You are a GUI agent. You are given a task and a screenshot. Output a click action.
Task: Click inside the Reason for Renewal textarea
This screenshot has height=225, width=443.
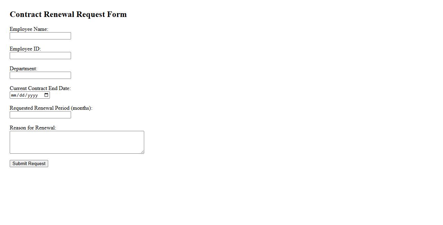[x=77, y=142]
